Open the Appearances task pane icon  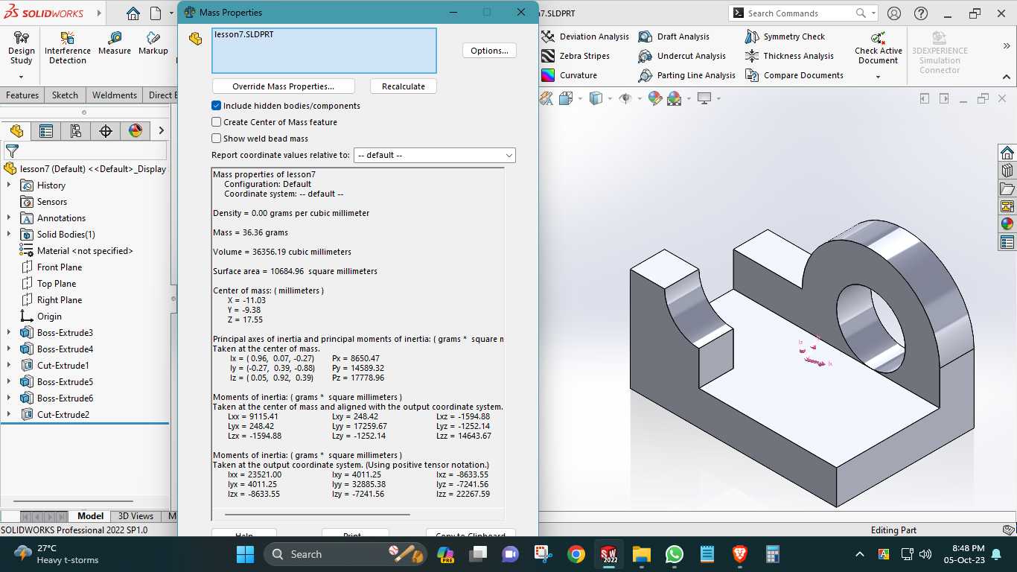[1007, 224]
